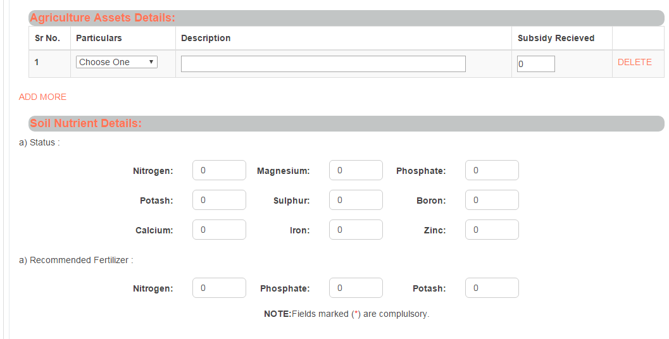Click the Magnesium value field
Viewport: 669px width, 339px height.
click(356, 171)
